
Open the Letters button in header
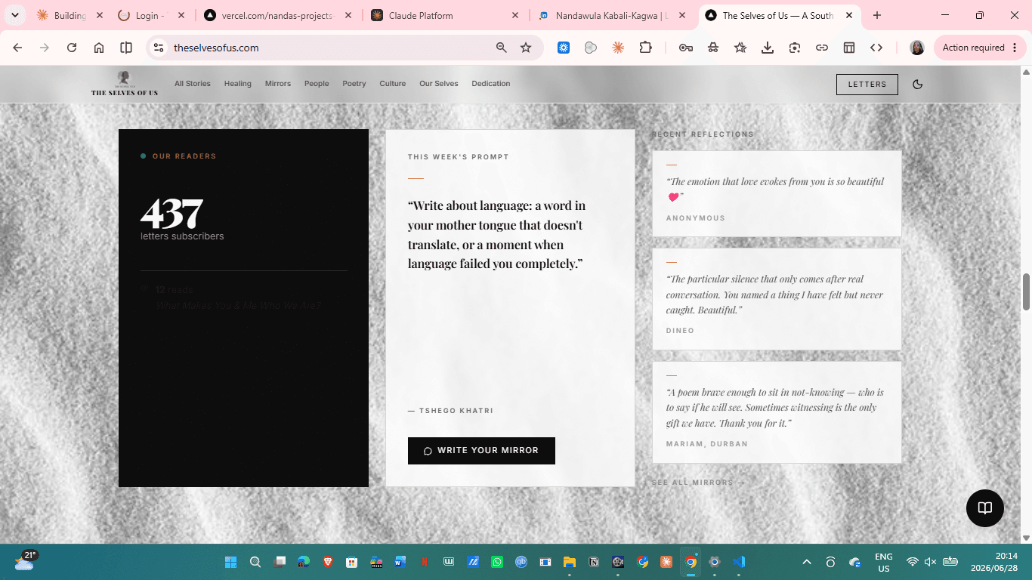[x=867, y=85]
